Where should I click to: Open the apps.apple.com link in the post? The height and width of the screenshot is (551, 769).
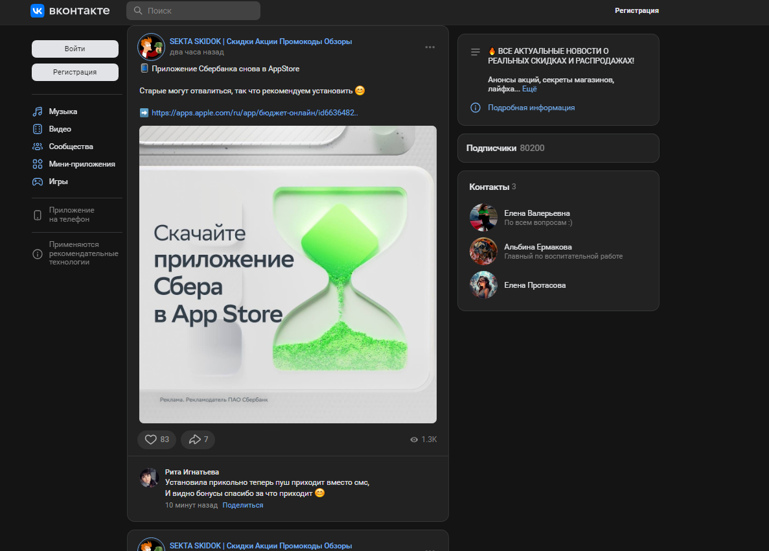coord(255,113)
